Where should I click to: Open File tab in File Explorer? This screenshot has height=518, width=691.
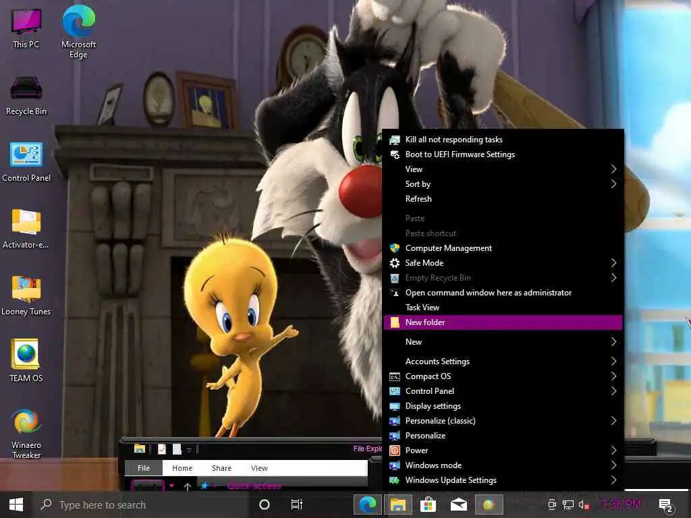click(144, 468)
